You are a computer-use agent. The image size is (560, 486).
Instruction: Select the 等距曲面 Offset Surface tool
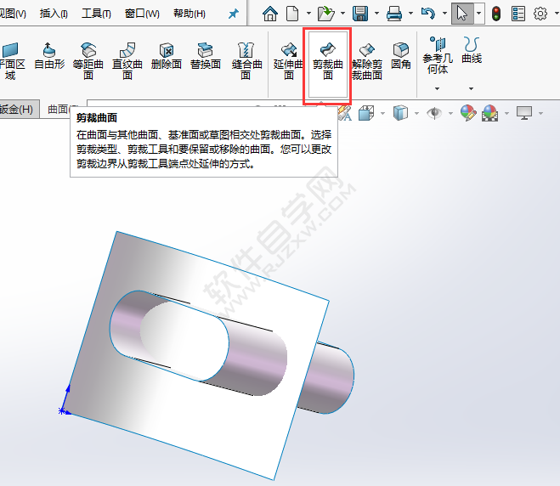coord(88,60)
